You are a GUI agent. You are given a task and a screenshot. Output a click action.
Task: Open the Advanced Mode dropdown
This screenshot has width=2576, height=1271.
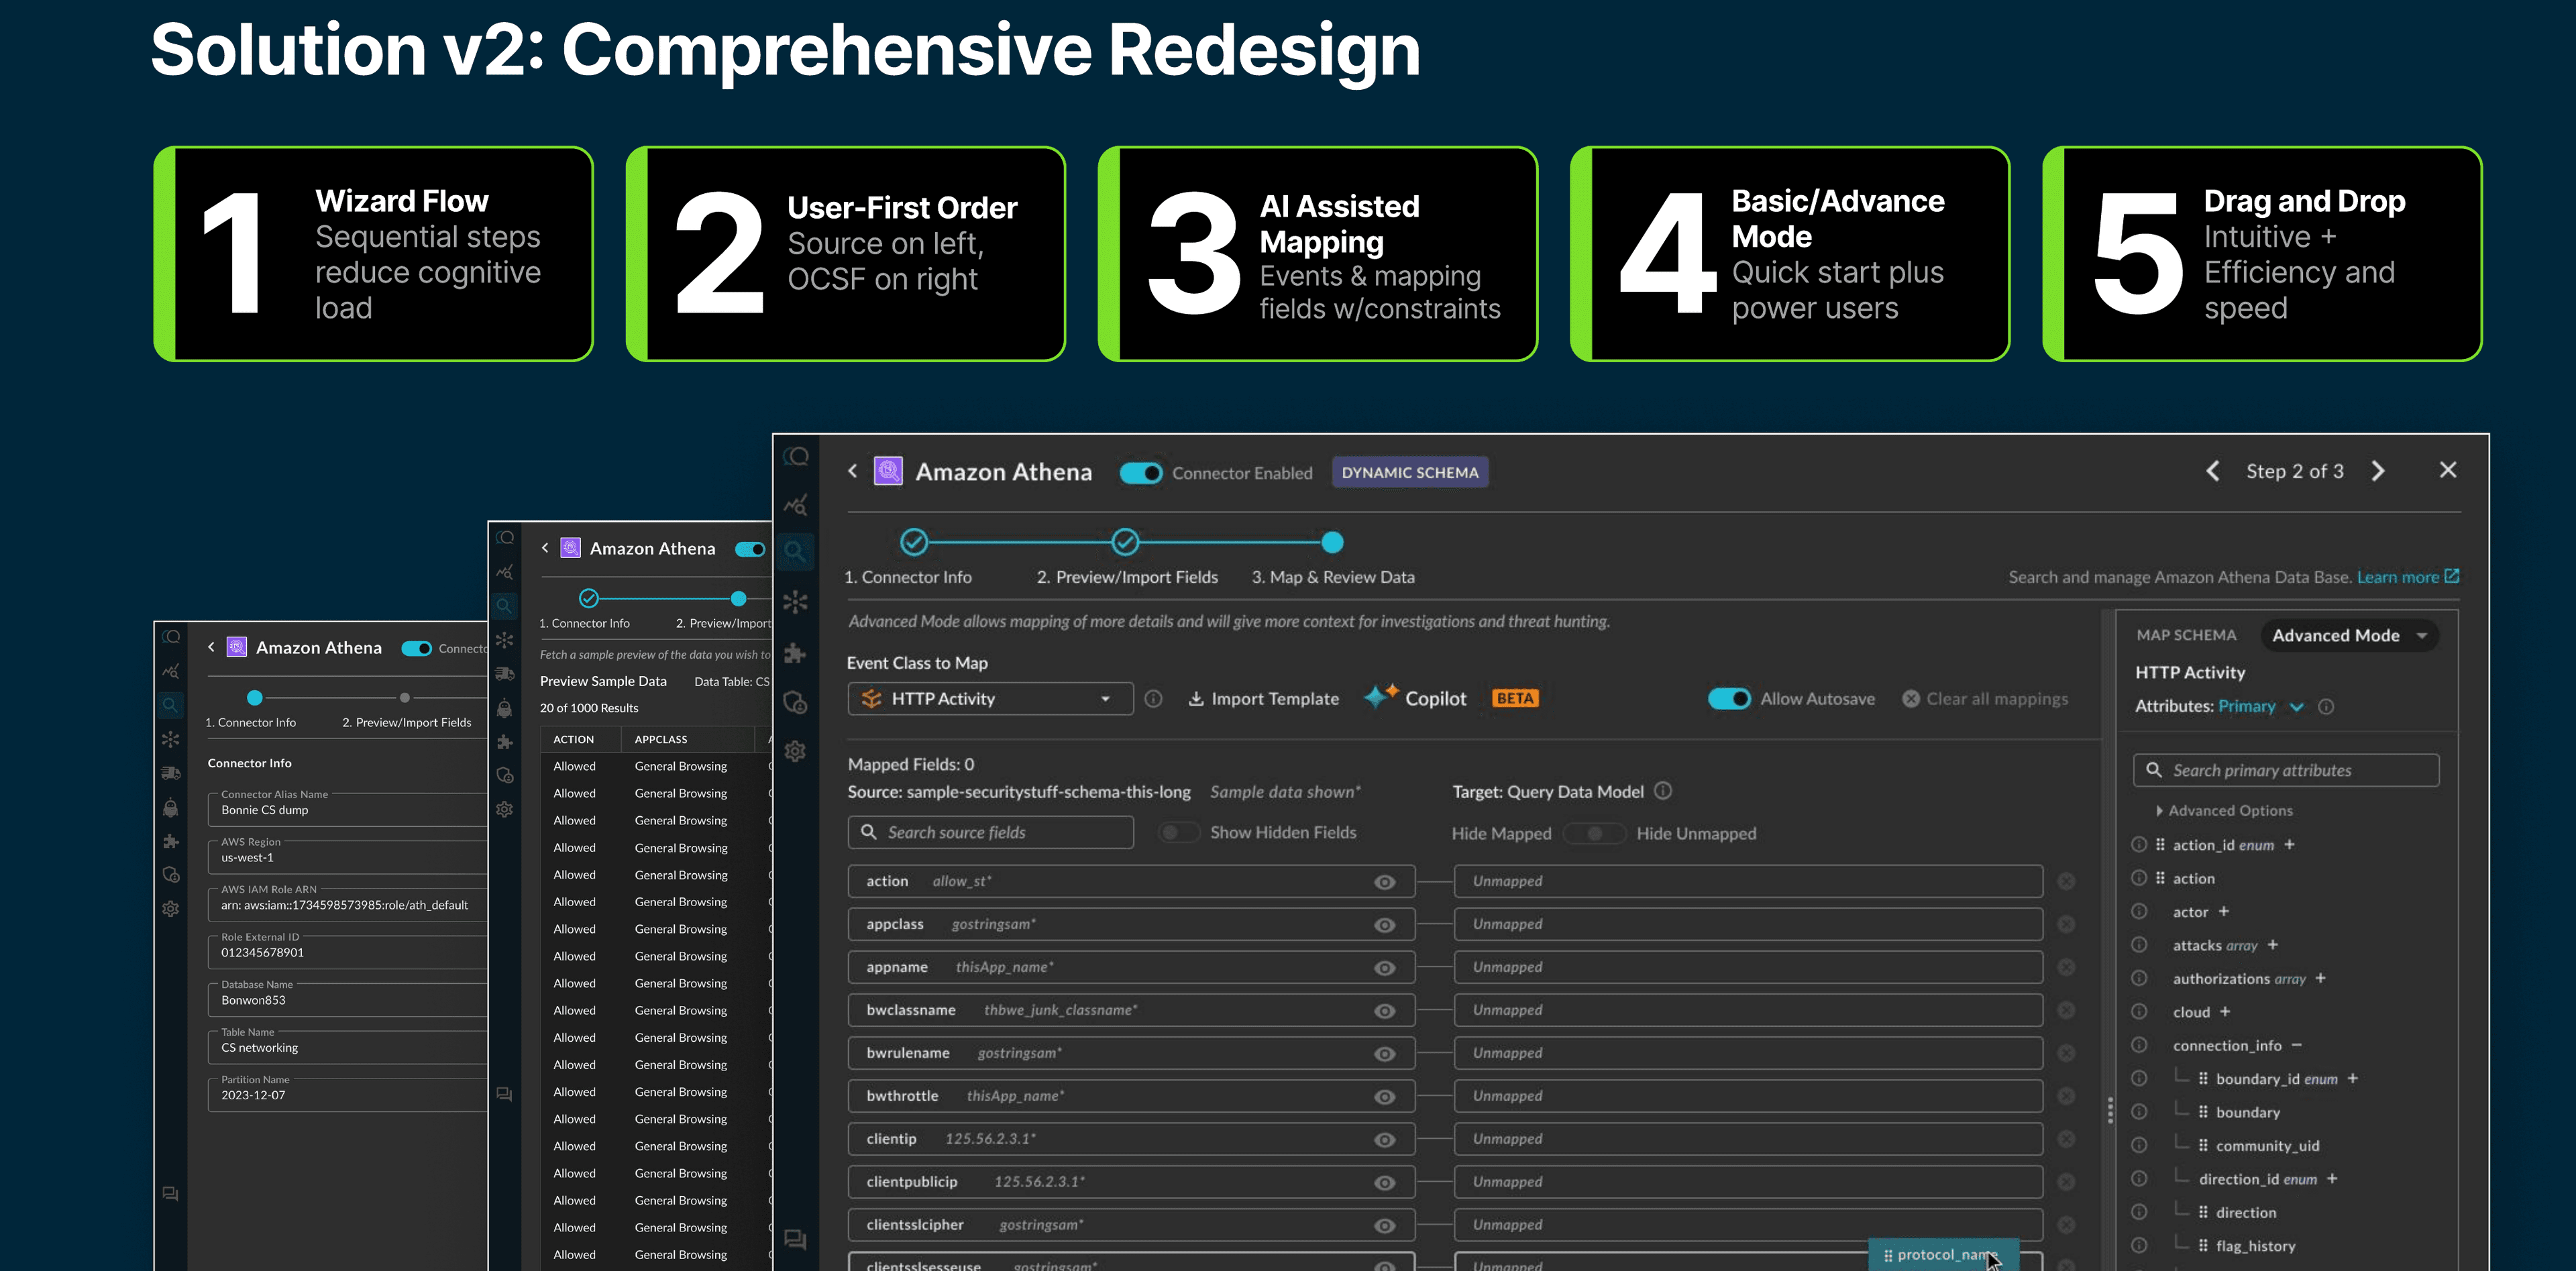pos(2350,636)
